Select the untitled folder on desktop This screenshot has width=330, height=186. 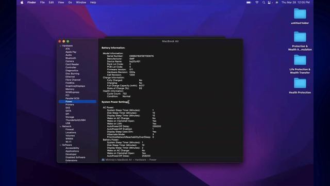(300, 16)
